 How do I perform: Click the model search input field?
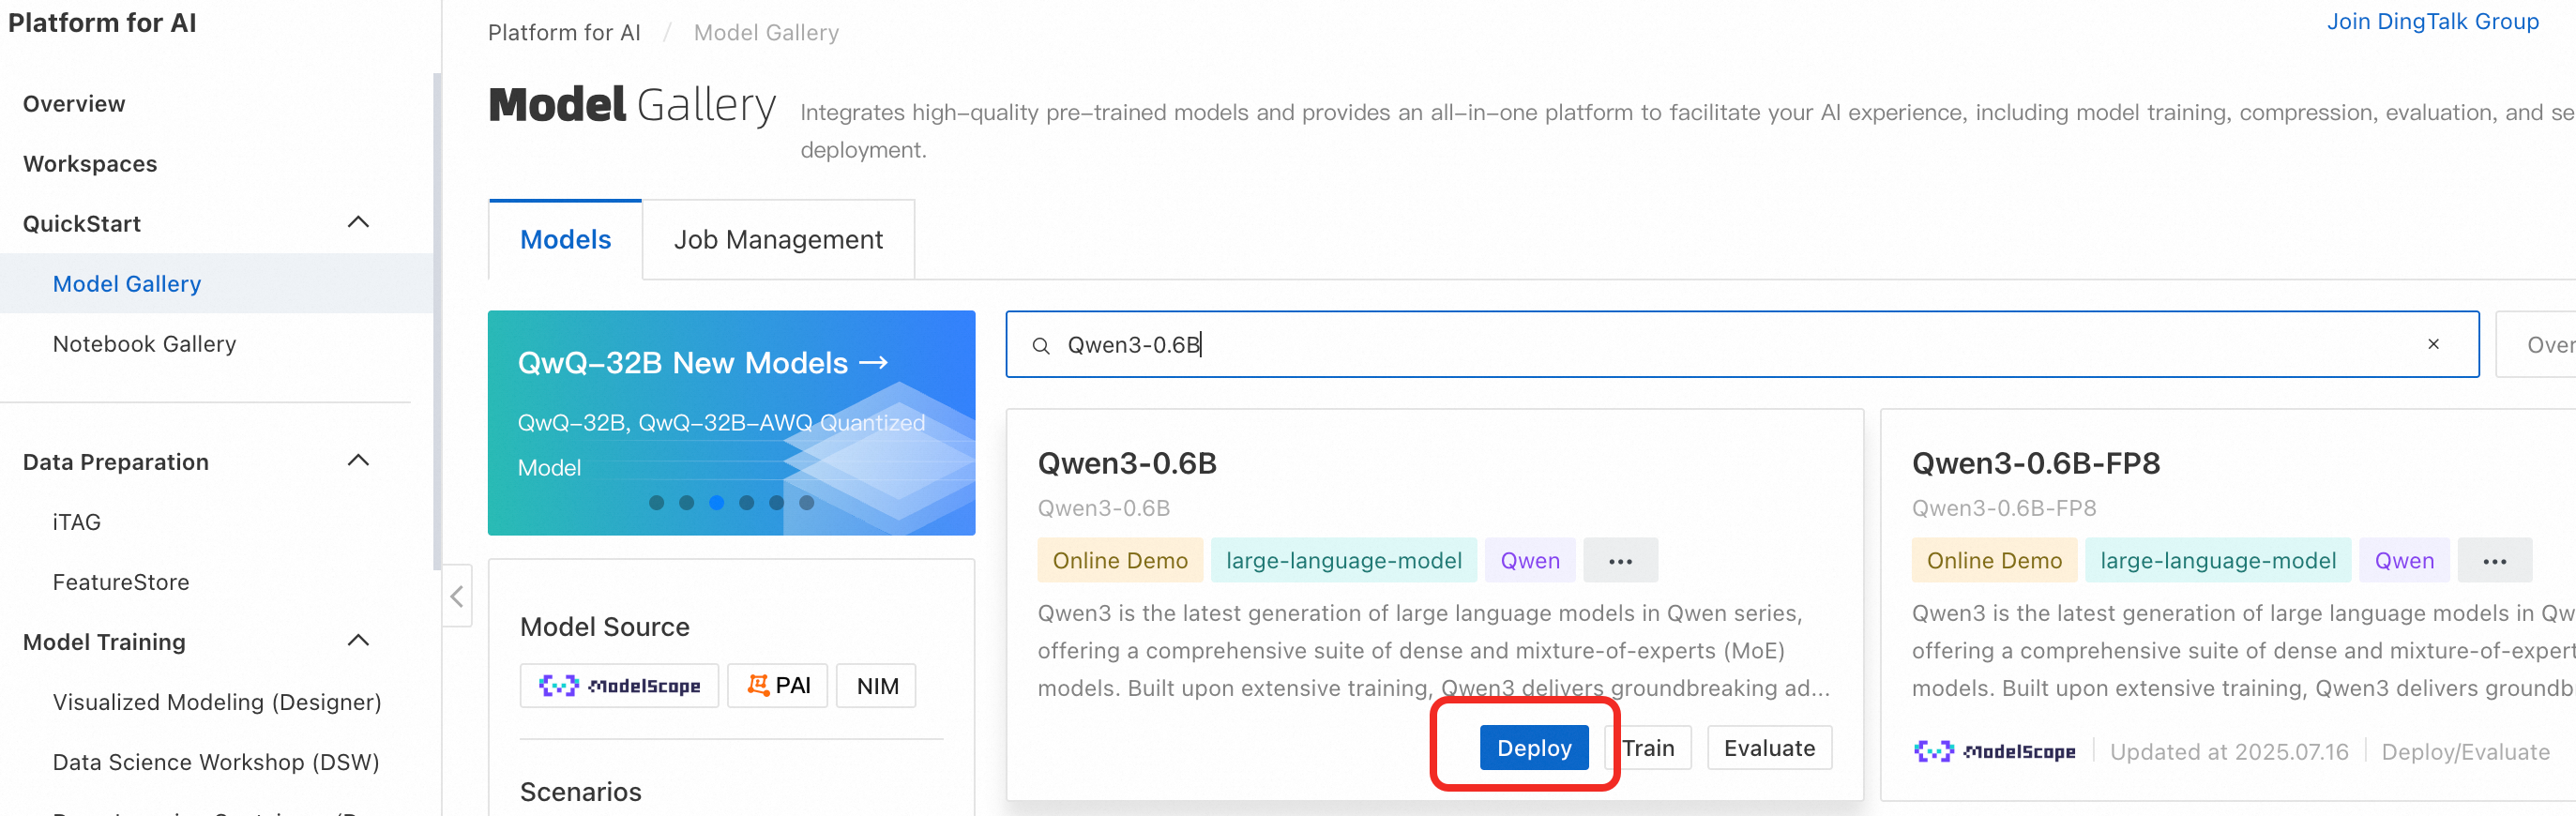tap(1700, 345)
